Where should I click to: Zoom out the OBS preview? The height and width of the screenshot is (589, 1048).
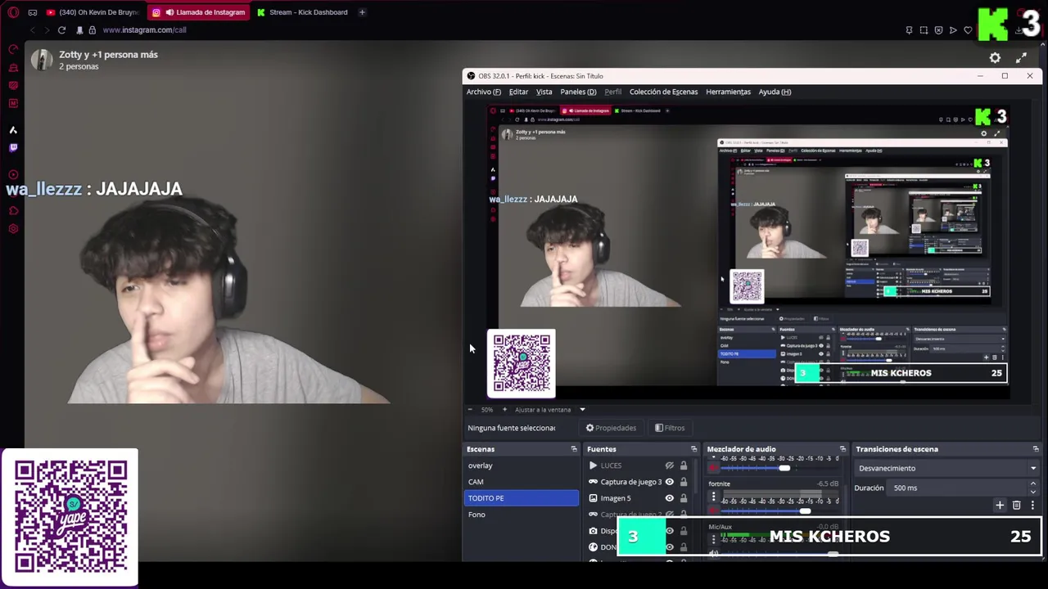click(x=470, y=409)
